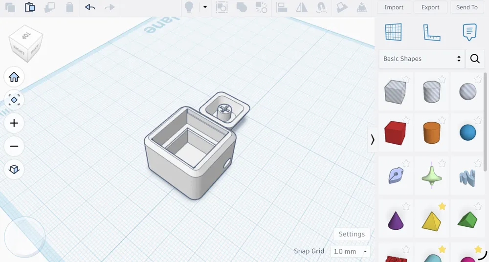Favorite the purple Cone star
This screenshot has width=489, height=262.
click(x=406, y=206)
